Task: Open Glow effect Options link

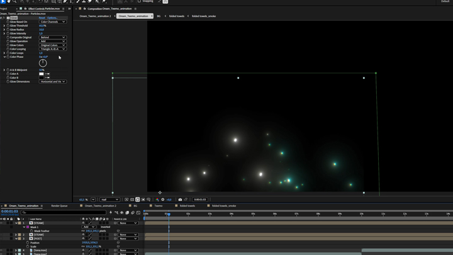Action: [x=52, y=18]
